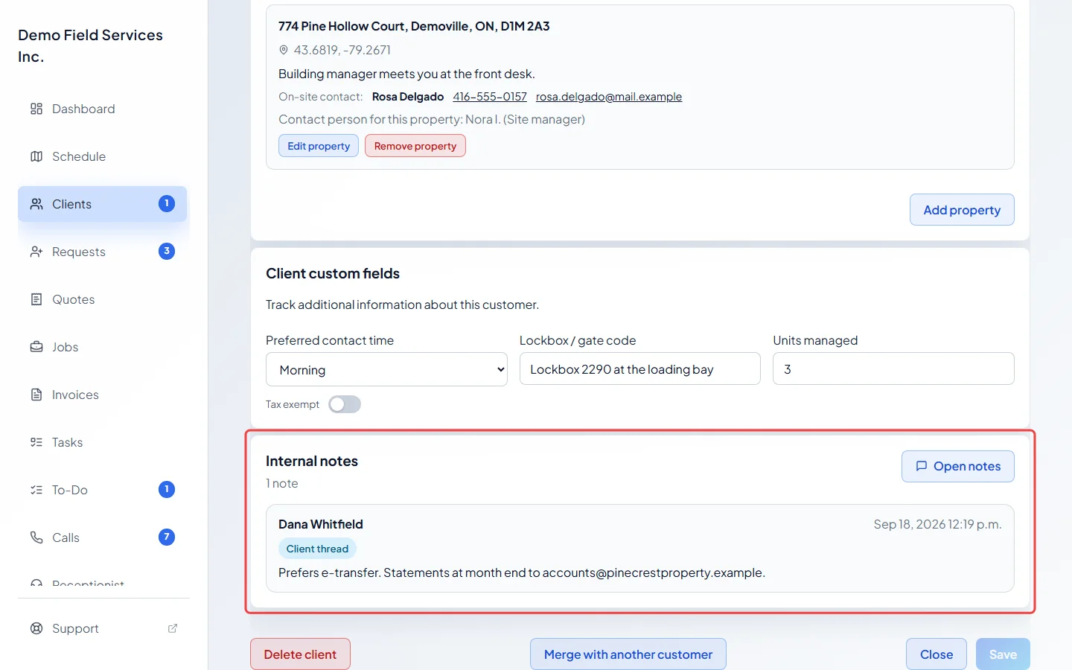Click the location pin icon by coordinates
1072x670 pixels.
coord(284,50)
